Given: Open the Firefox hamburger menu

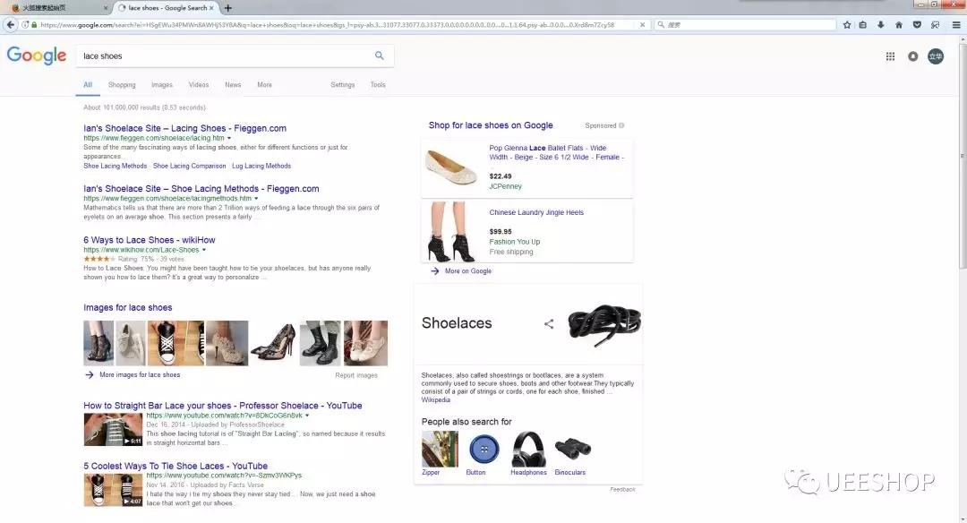Looking at the screenshot, I should 956,25.
